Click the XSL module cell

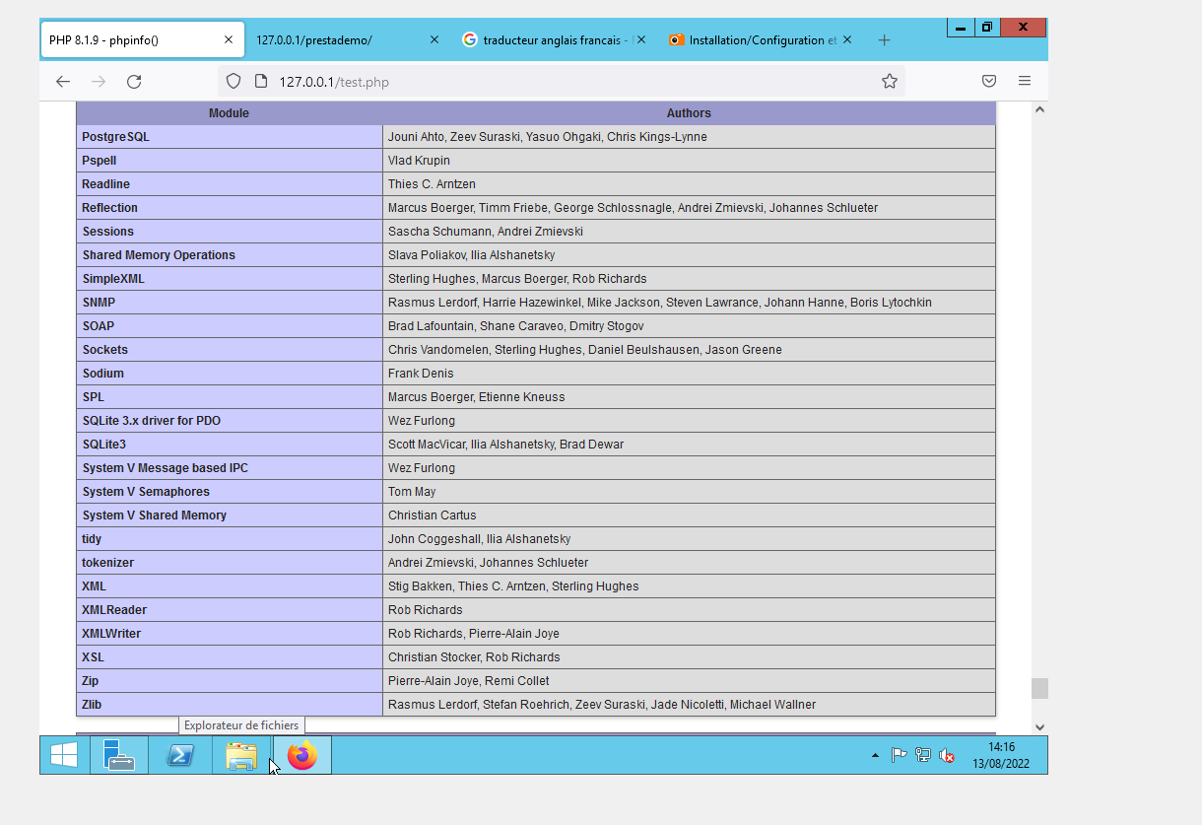coord(230,657)
